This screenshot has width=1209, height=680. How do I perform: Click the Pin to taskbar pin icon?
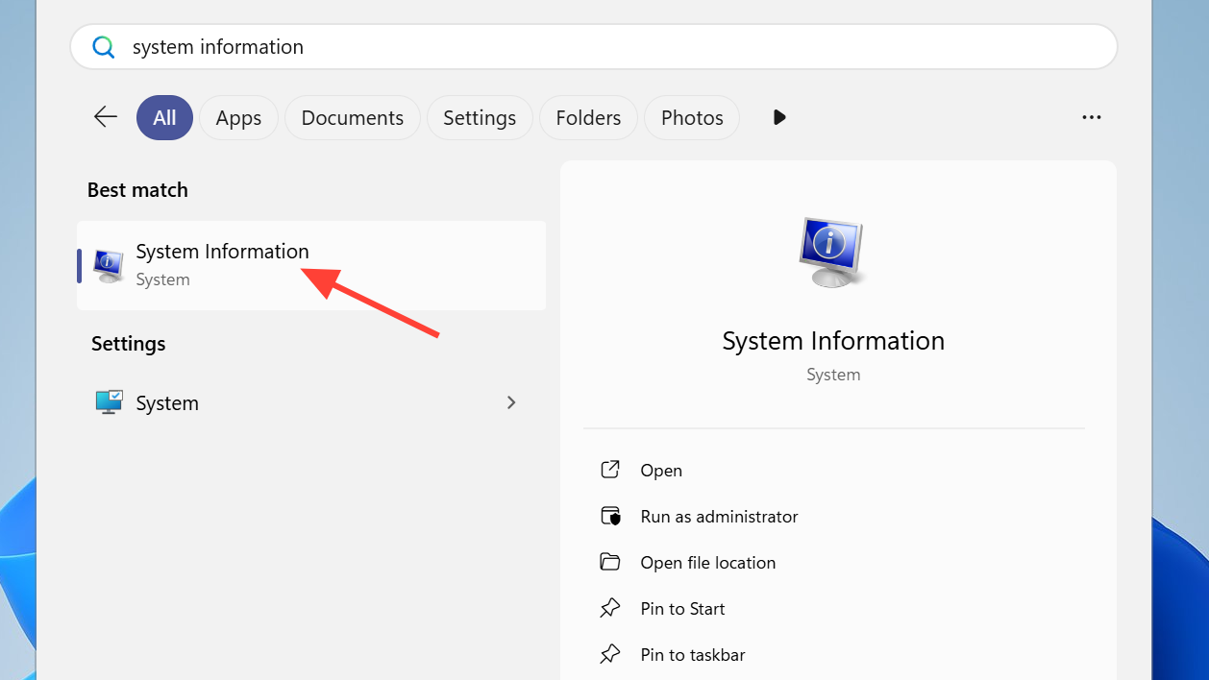(610, 654)
